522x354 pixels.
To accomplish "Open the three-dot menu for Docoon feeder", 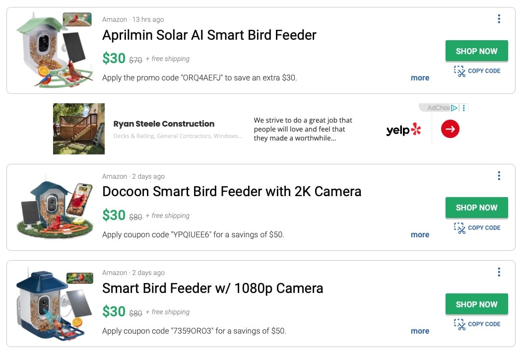I will point(499,176).
